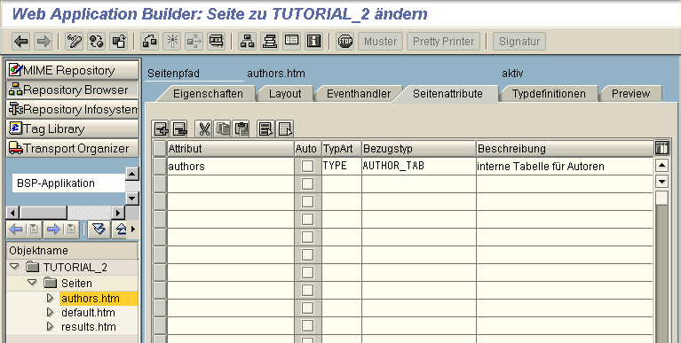Click the navigation panel horizontal scrollbar thumb
This screenshot has height=343, width=681.
tap(43, 213)
